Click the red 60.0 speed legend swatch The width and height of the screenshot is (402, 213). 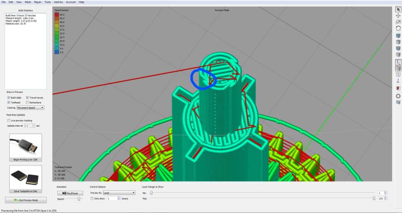[x=56, y=15]
